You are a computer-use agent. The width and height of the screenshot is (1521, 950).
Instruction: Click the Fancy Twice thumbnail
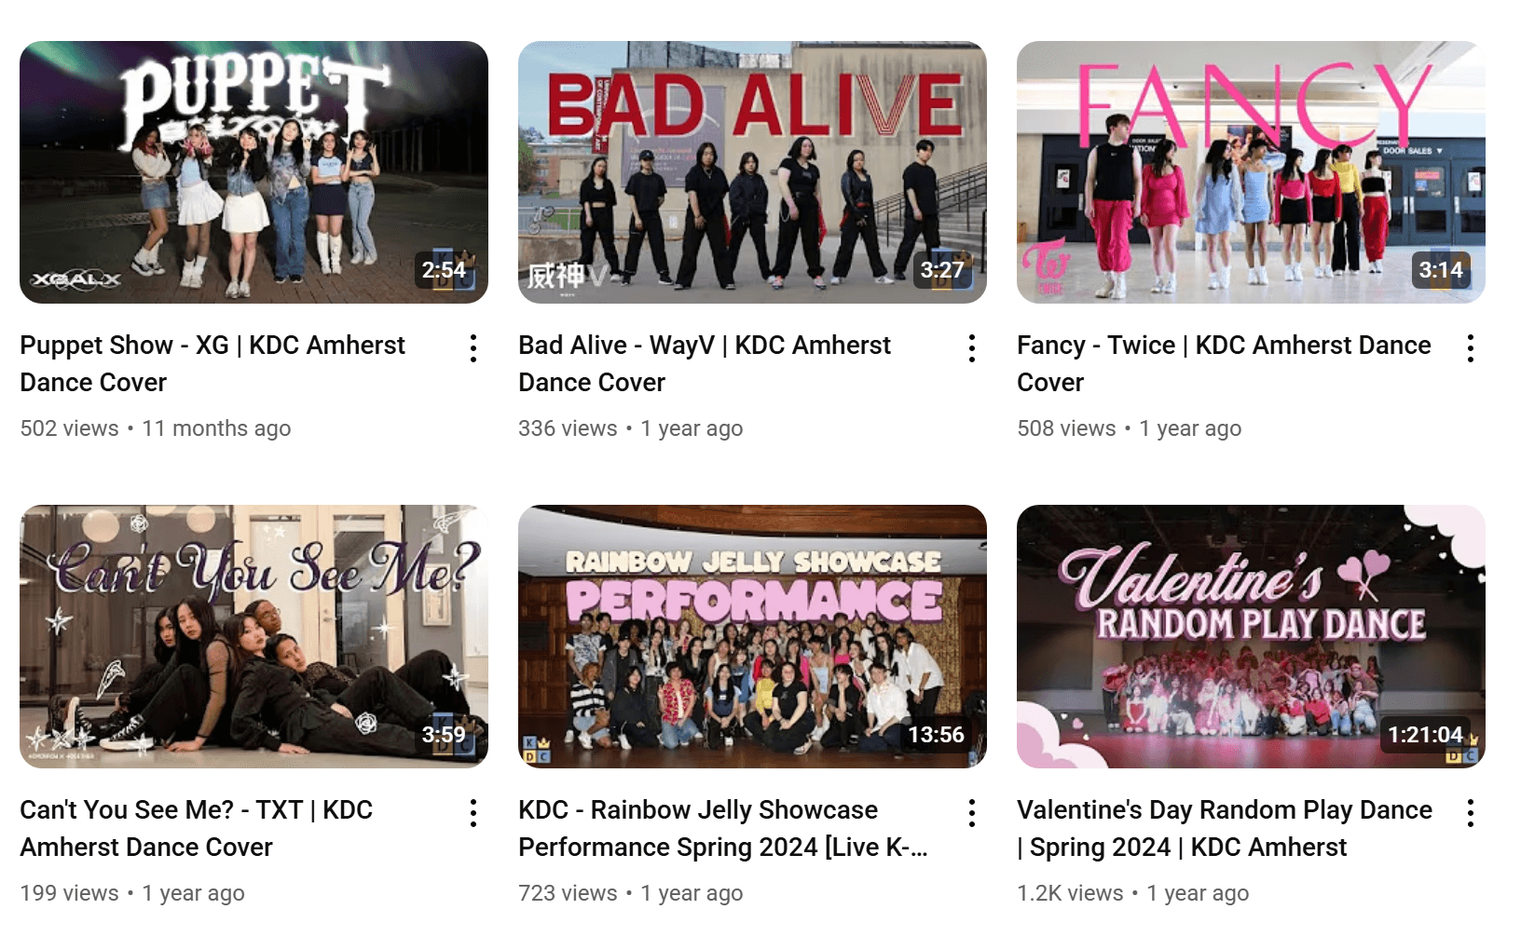pyautogui.click(x=1251, y=172)
